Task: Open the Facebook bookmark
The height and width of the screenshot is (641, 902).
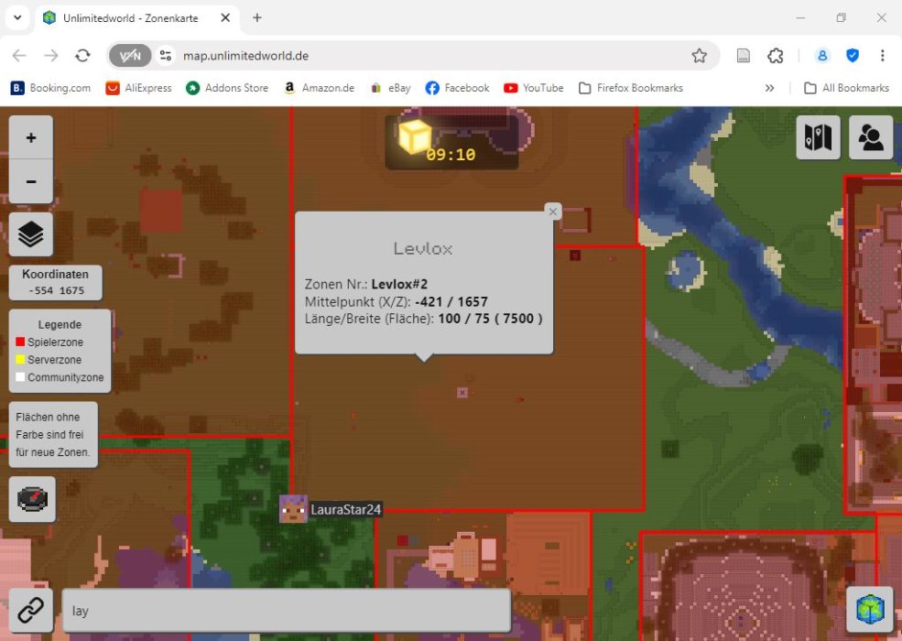Action: pos(457,88)
